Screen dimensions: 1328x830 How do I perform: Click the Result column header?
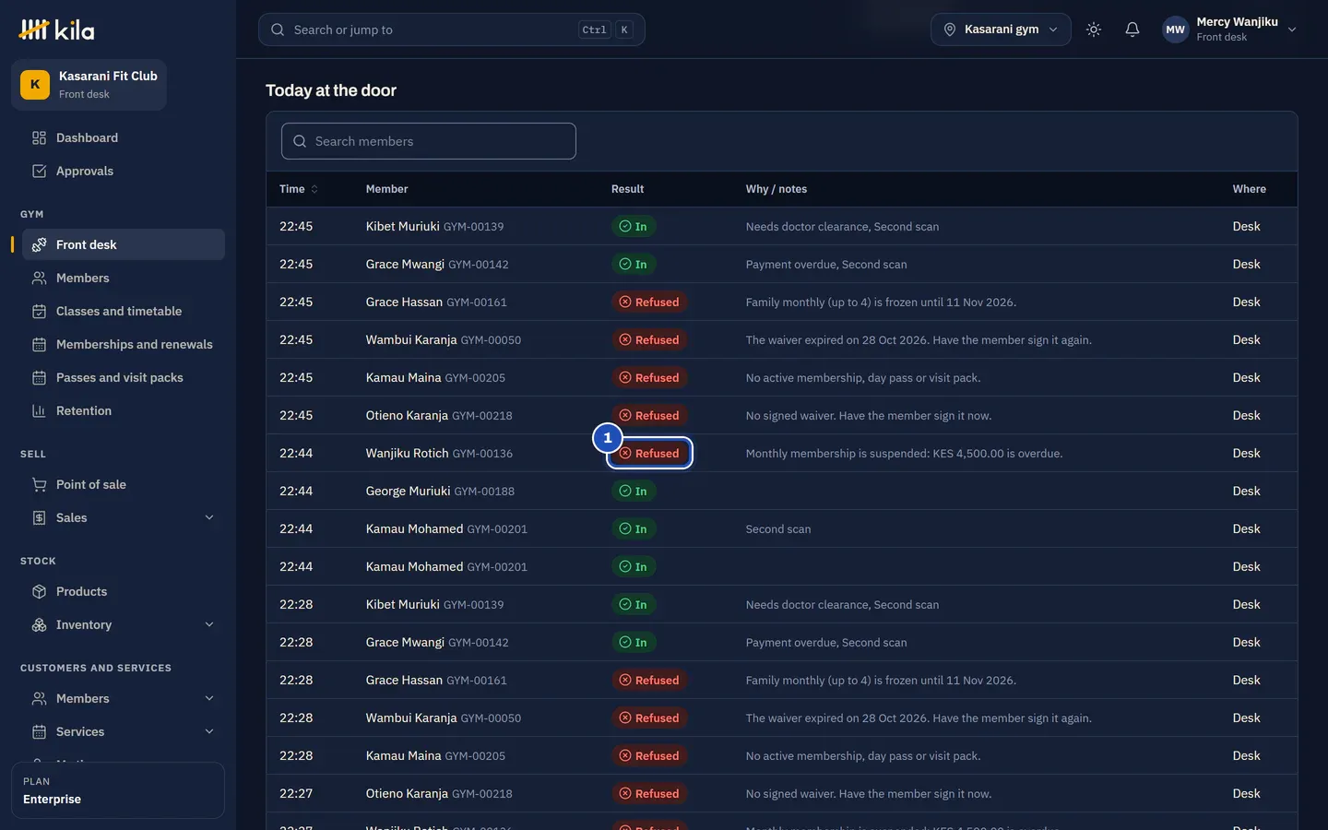tap(628, 189)
